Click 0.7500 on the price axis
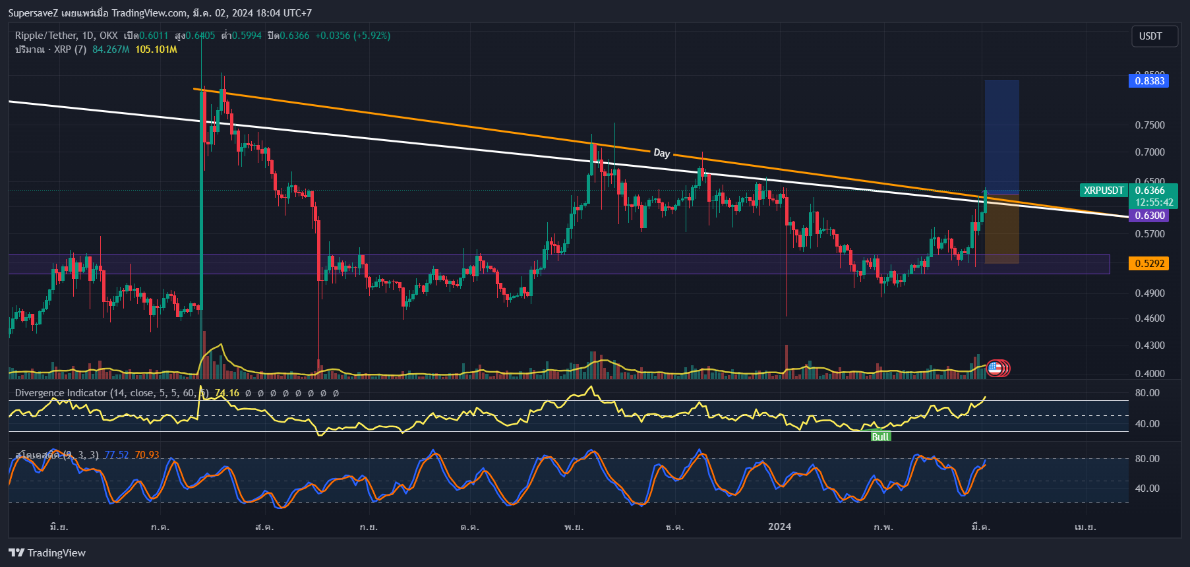The height and width of the screenshot is (567, 1190). [x=1150, y=125]
